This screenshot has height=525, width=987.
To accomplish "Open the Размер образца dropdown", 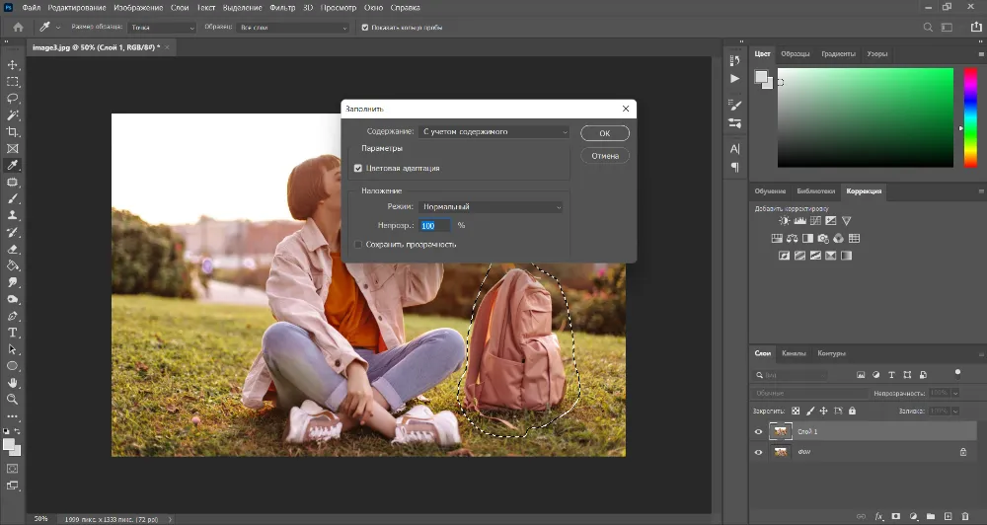I will tap(160, 28).
